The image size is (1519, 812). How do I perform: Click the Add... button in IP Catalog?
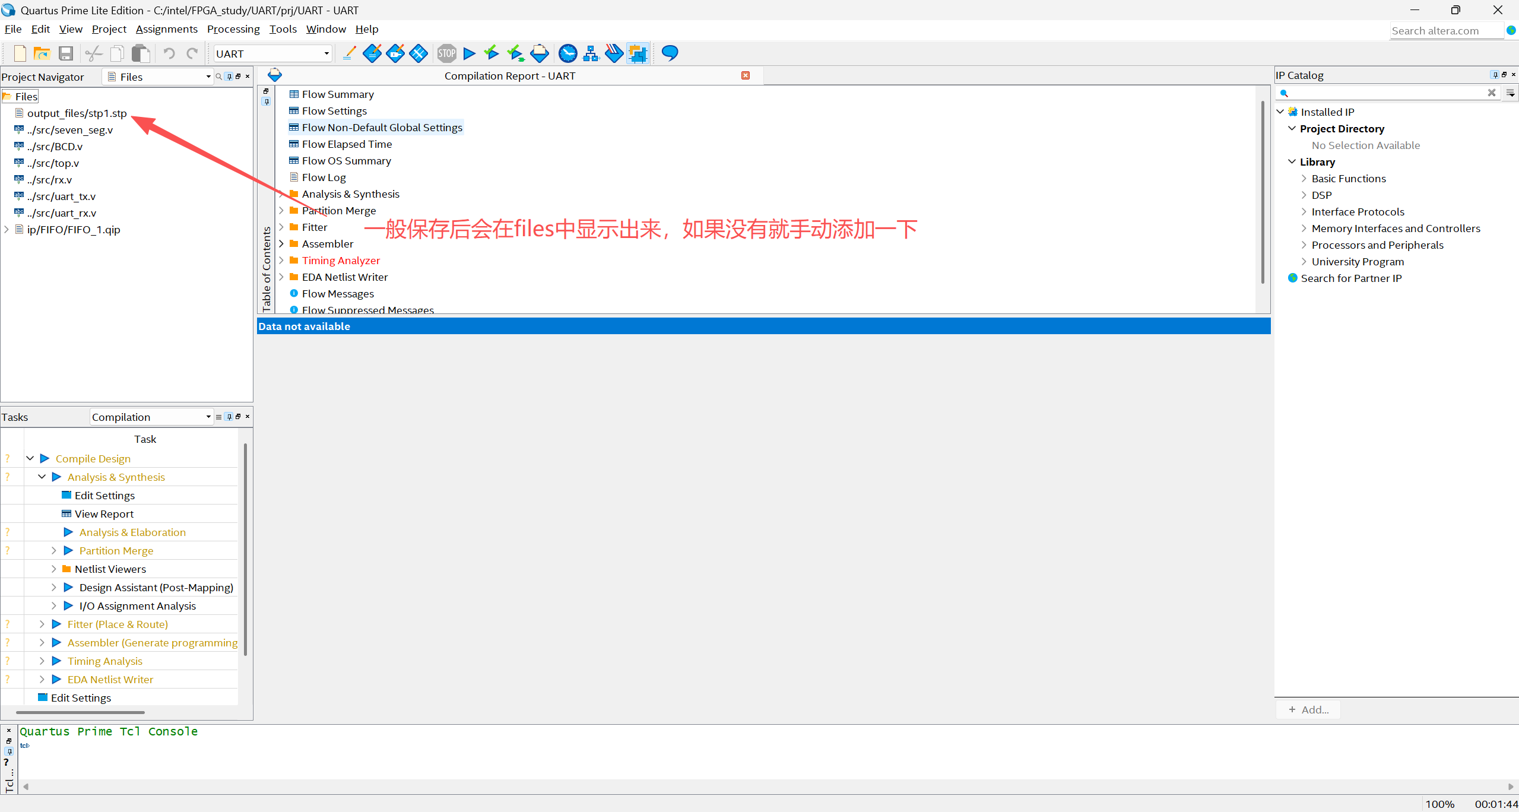1308,709
